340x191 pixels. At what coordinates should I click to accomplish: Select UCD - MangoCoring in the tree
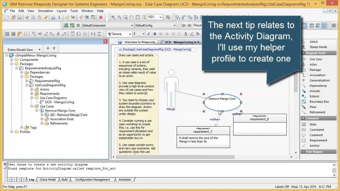[59, 102]
